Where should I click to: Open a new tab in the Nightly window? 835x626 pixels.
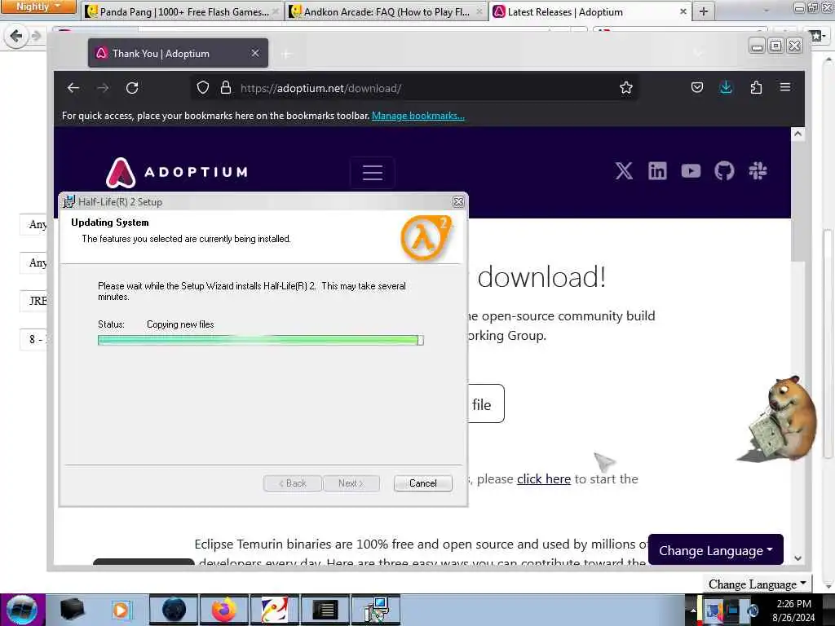[704, 11]
